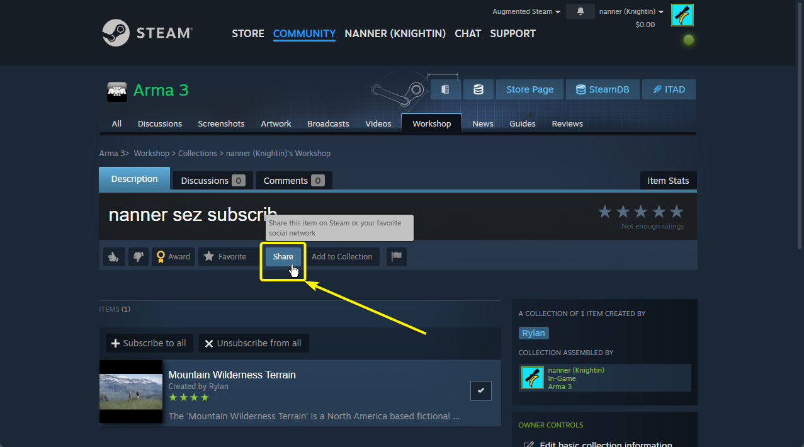804x447 pixels.
Task: Open the STORE menu
Action: [x=248, y=33]
